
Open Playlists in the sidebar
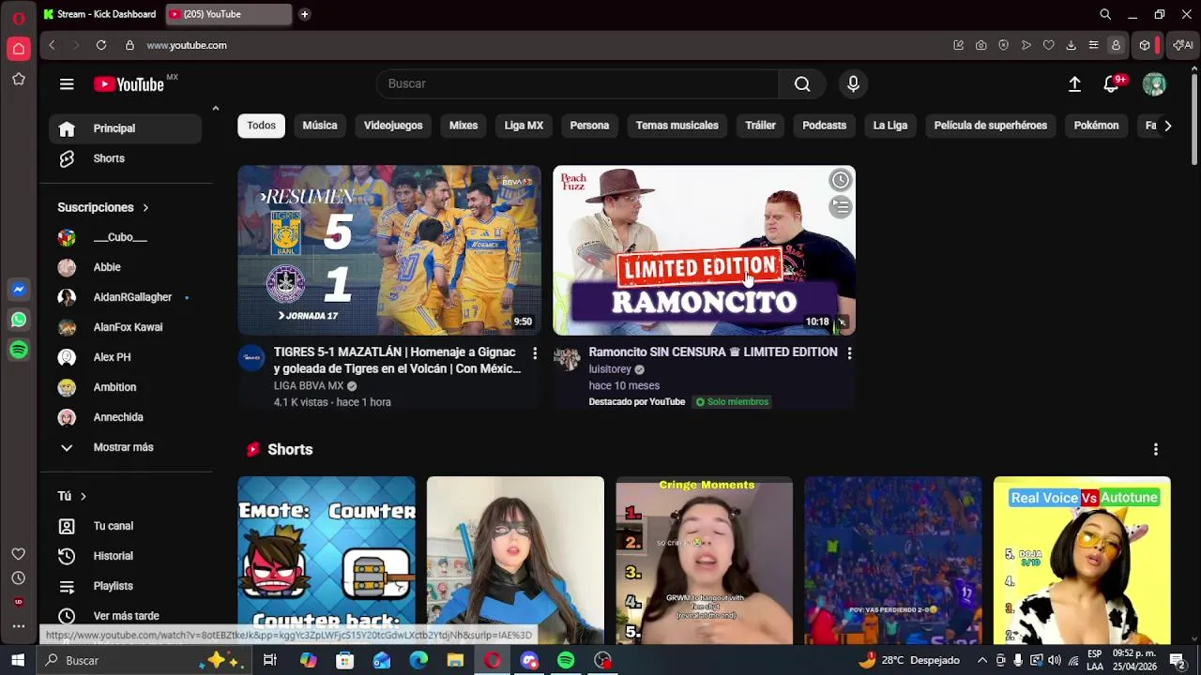[125, 586]
